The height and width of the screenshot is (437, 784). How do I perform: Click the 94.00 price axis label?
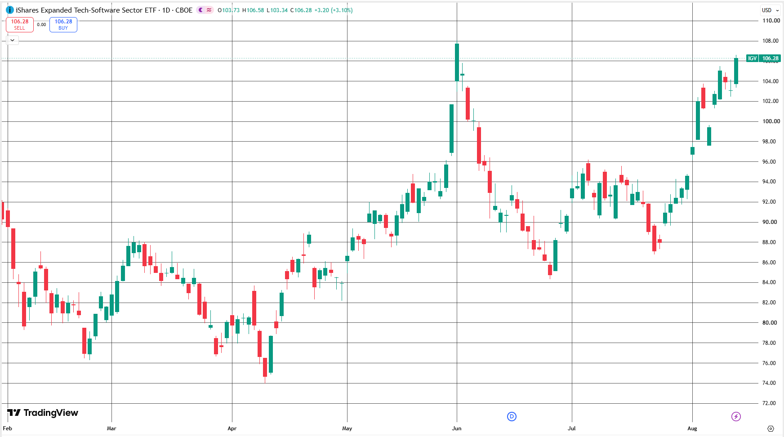pyautogui.click(x=769, y=182)
